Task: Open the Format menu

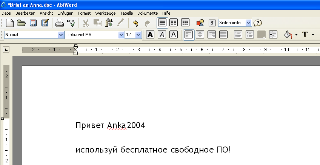Action: [84, 13]
